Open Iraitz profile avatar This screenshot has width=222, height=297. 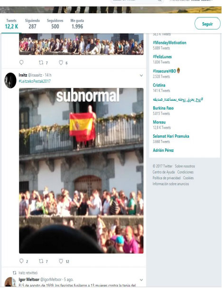pos(10,80)
